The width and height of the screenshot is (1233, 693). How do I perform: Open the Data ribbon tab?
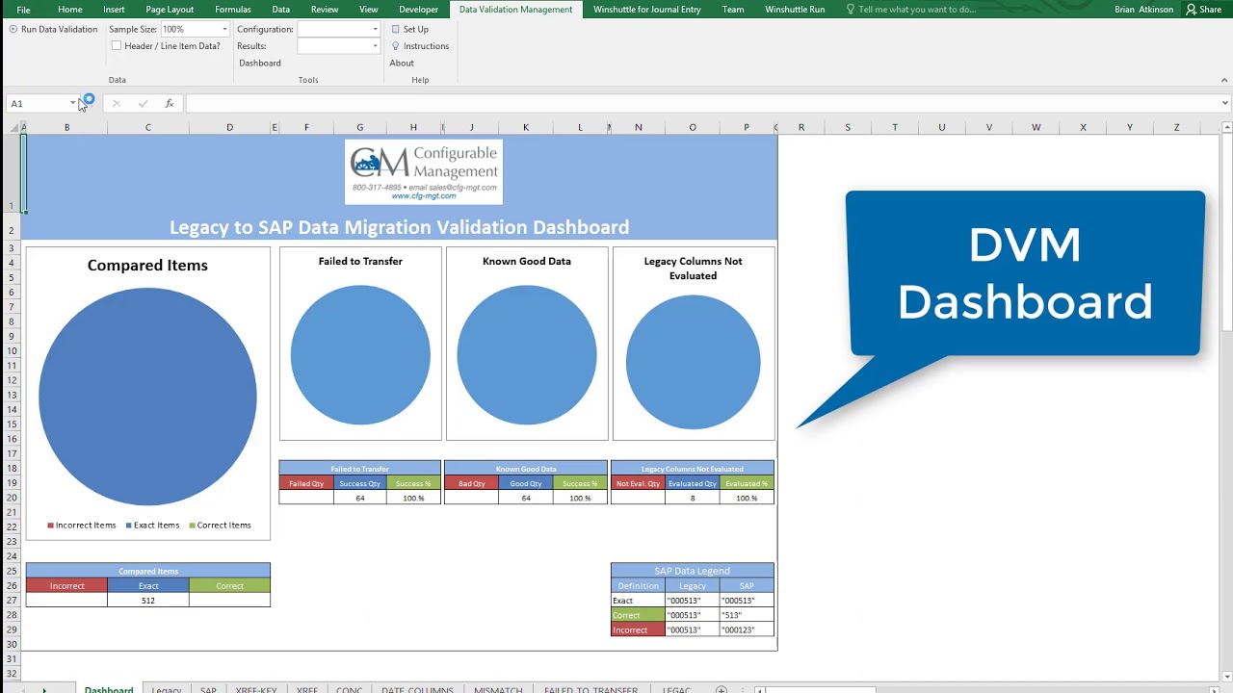pos(280,9)
